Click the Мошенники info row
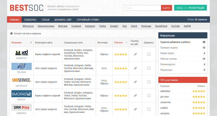Screen dimensions: 217x116 [183, 70]
